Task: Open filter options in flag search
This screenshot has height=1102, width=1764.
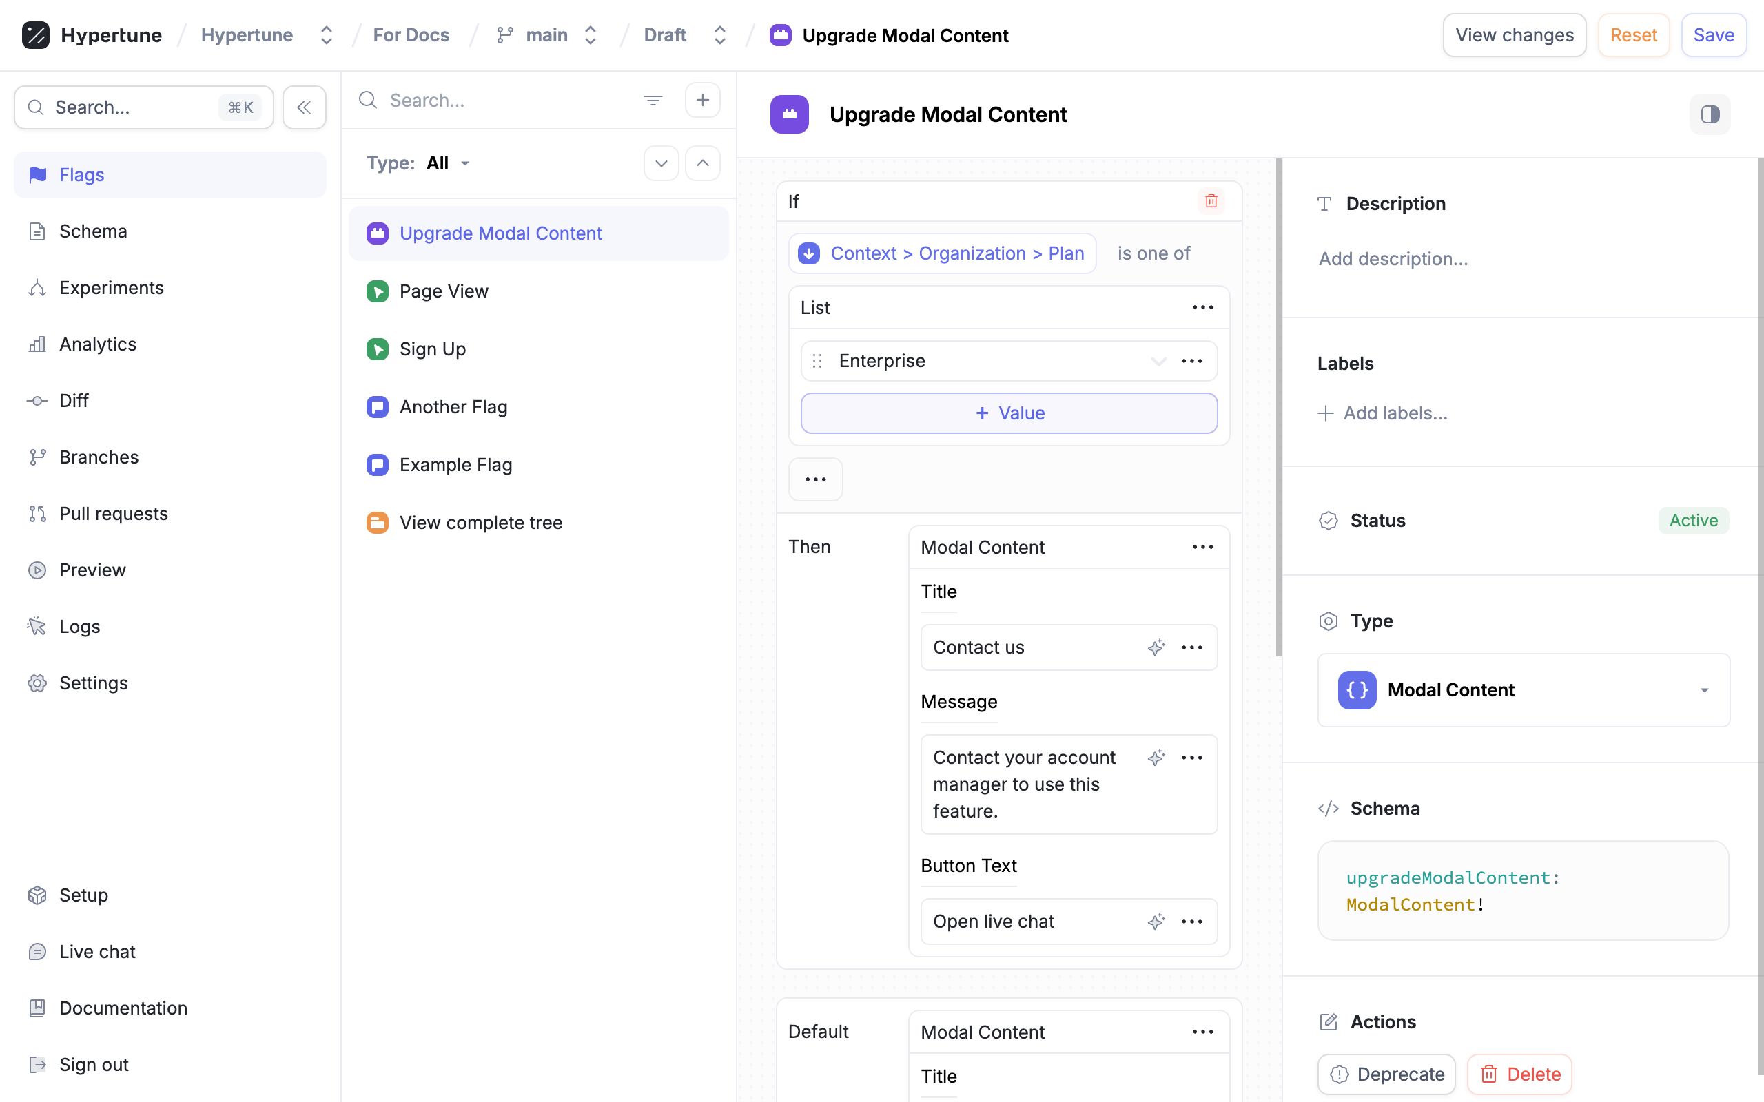Action: click(x=653, y=100)
